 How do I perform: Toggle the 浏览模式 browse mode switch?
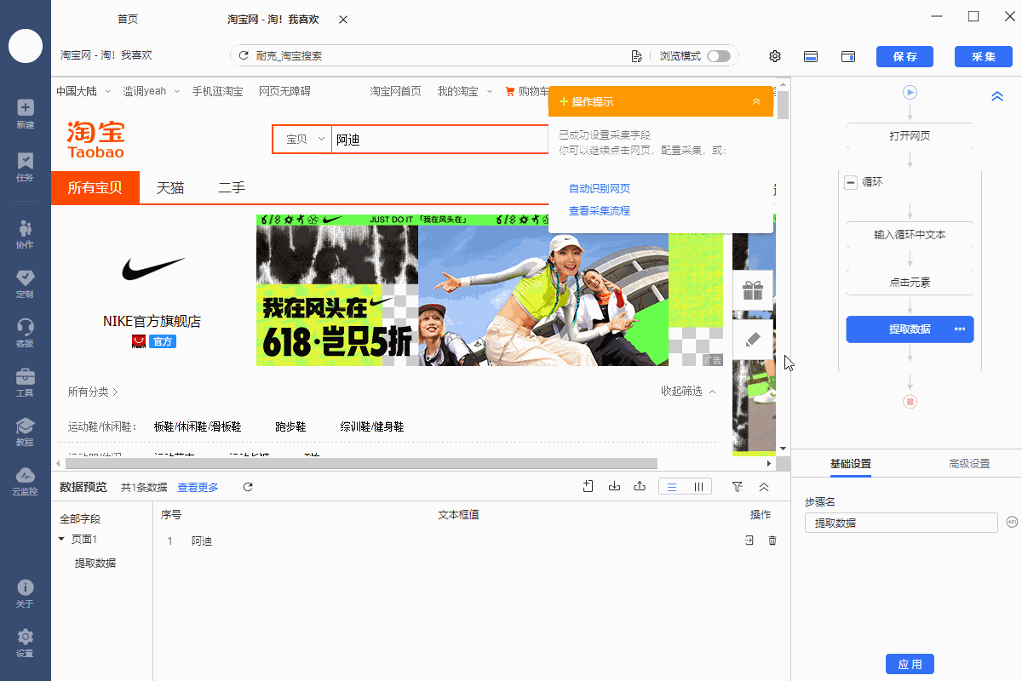tap(719, 56)
